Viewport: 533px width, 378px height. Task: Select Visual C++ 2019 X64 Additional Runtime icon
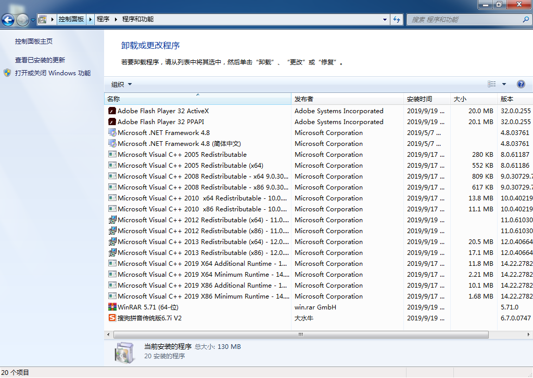[112, 263]
